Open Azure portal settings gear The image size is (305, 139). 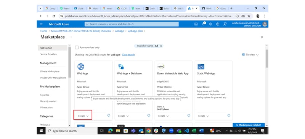[x=210, y=24]
